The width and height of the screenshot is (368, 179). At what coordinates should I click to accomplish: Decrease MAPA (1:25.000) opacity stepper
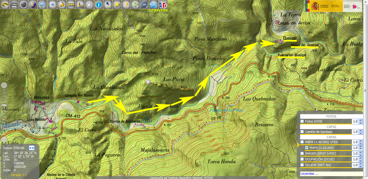(x=361, y=149)
